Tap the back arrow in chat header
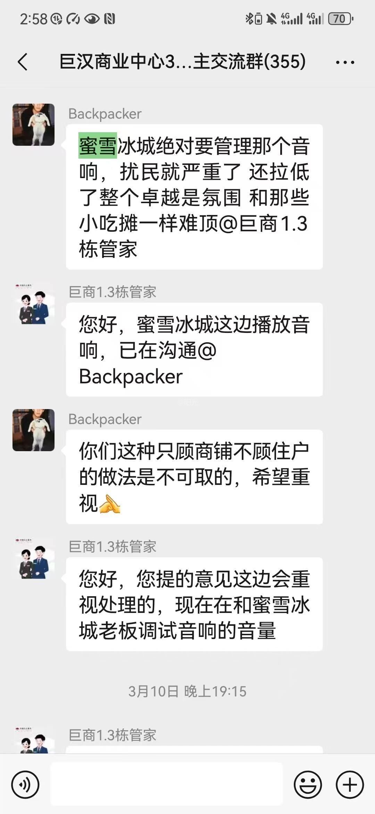This screenshot has width=375, height=814. pos(23,62)
